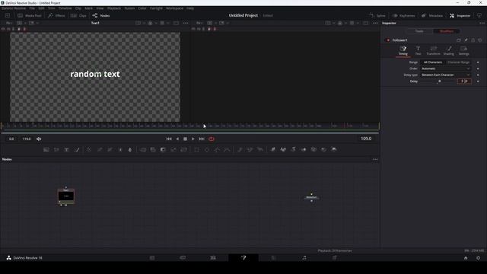Add a Background tool from toolbar
The image size is (487, 274).
46,150
